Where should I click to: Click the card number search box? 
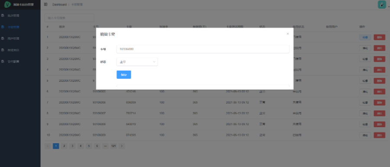[x=69, y=18]
